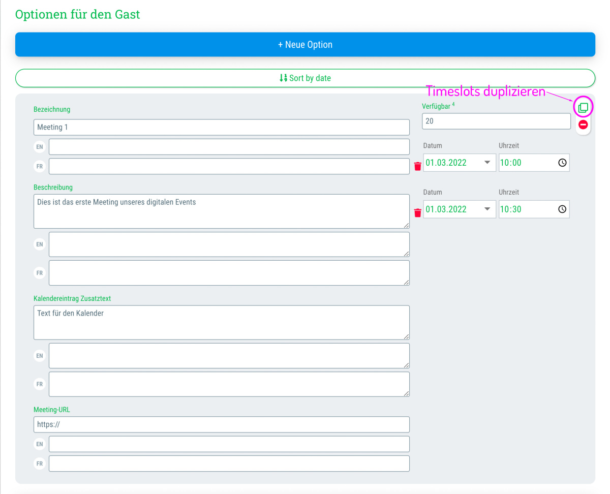The image size is (610, 494).
Task: Click the Bezeichnung field containing Meeting 1
Action: (x=222, y=127)
